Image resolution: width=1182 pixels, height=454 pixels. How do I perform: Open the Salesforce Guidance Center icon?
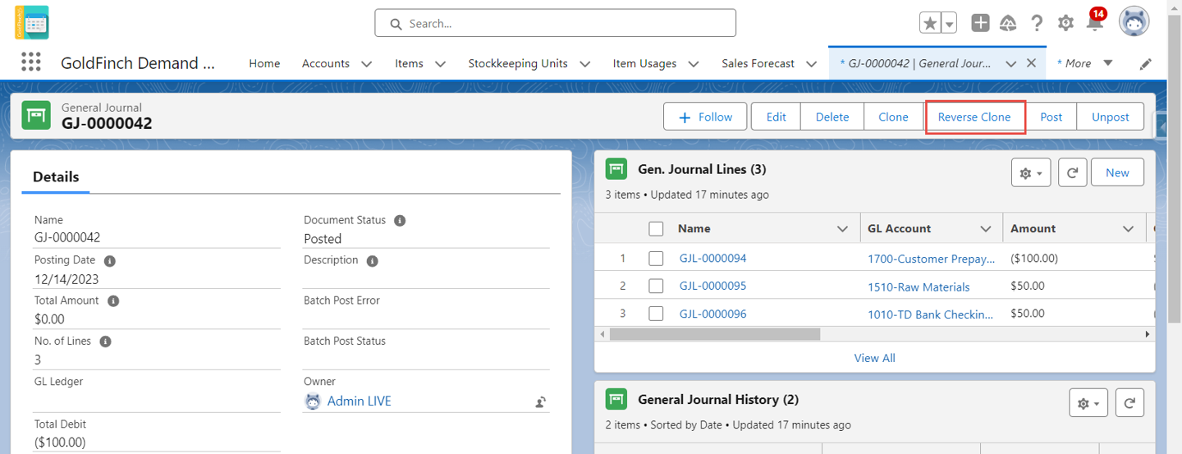(x=1008, y=23)
